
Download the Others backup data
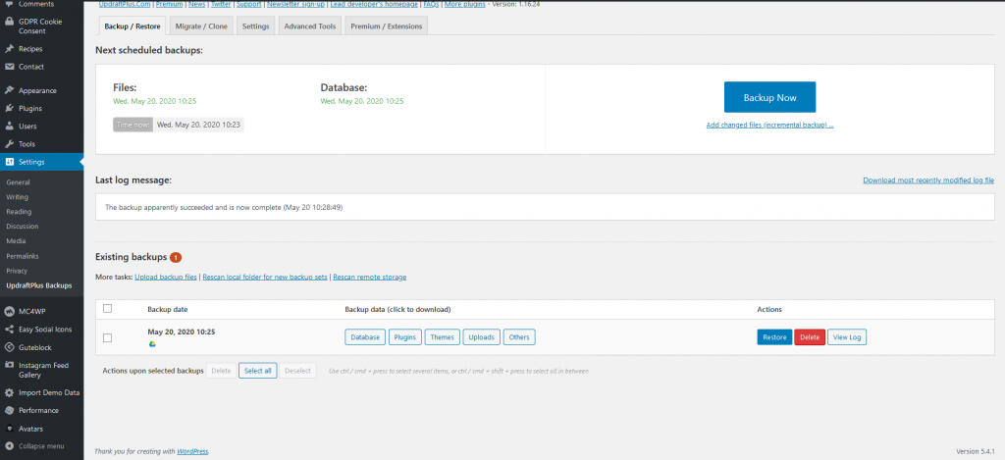pos(519,337)
